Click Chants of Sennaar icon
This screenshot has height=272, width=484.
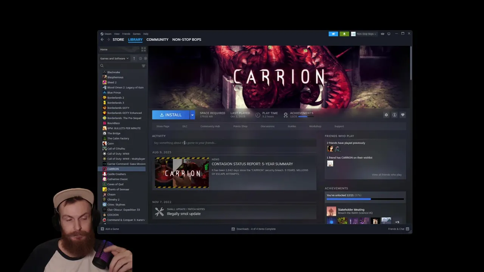104,189
